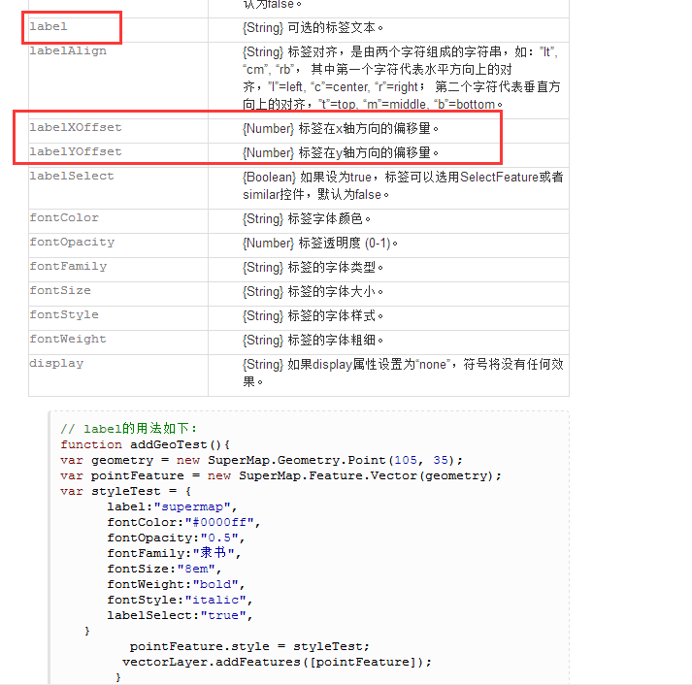Click the 'labelXOffset' property name
Image resolution: width=692 pixels, height=685 pixels.
(76, 127)
